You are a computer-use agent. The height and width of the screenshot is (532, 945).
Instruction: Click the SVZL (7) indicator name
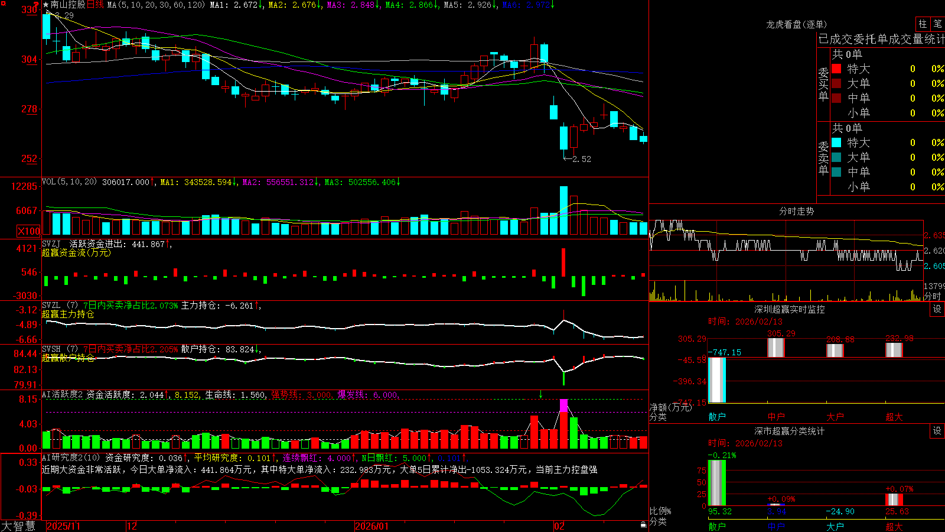[60, 306]
